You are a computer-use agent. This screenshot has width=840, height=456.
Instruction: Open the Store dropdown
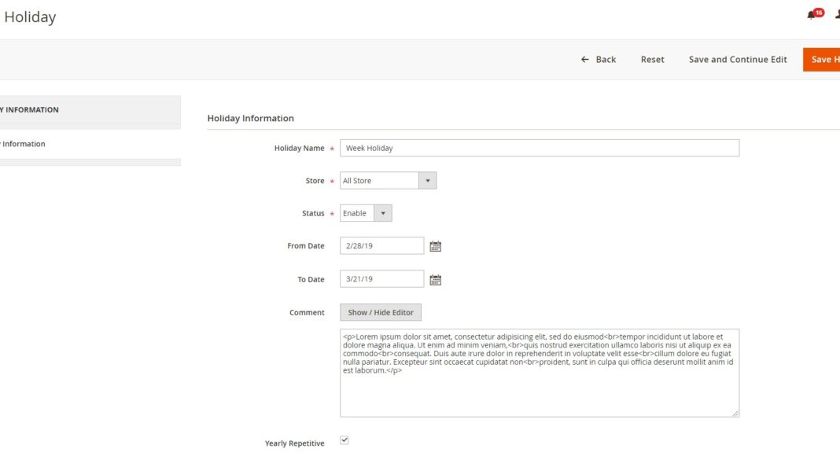pyautogui.click(x=388, y=180)
